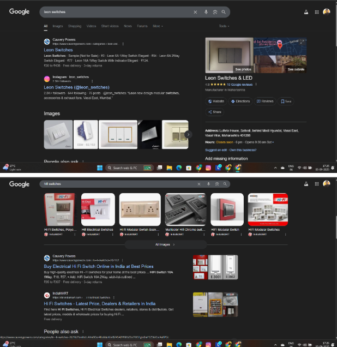Share the Leon Switches & LED listing

[x=215, y=112]
